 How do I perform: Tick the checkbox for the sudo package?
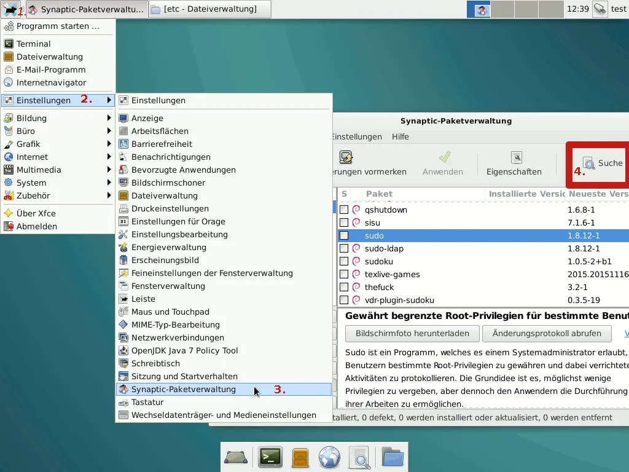[344, 235]
